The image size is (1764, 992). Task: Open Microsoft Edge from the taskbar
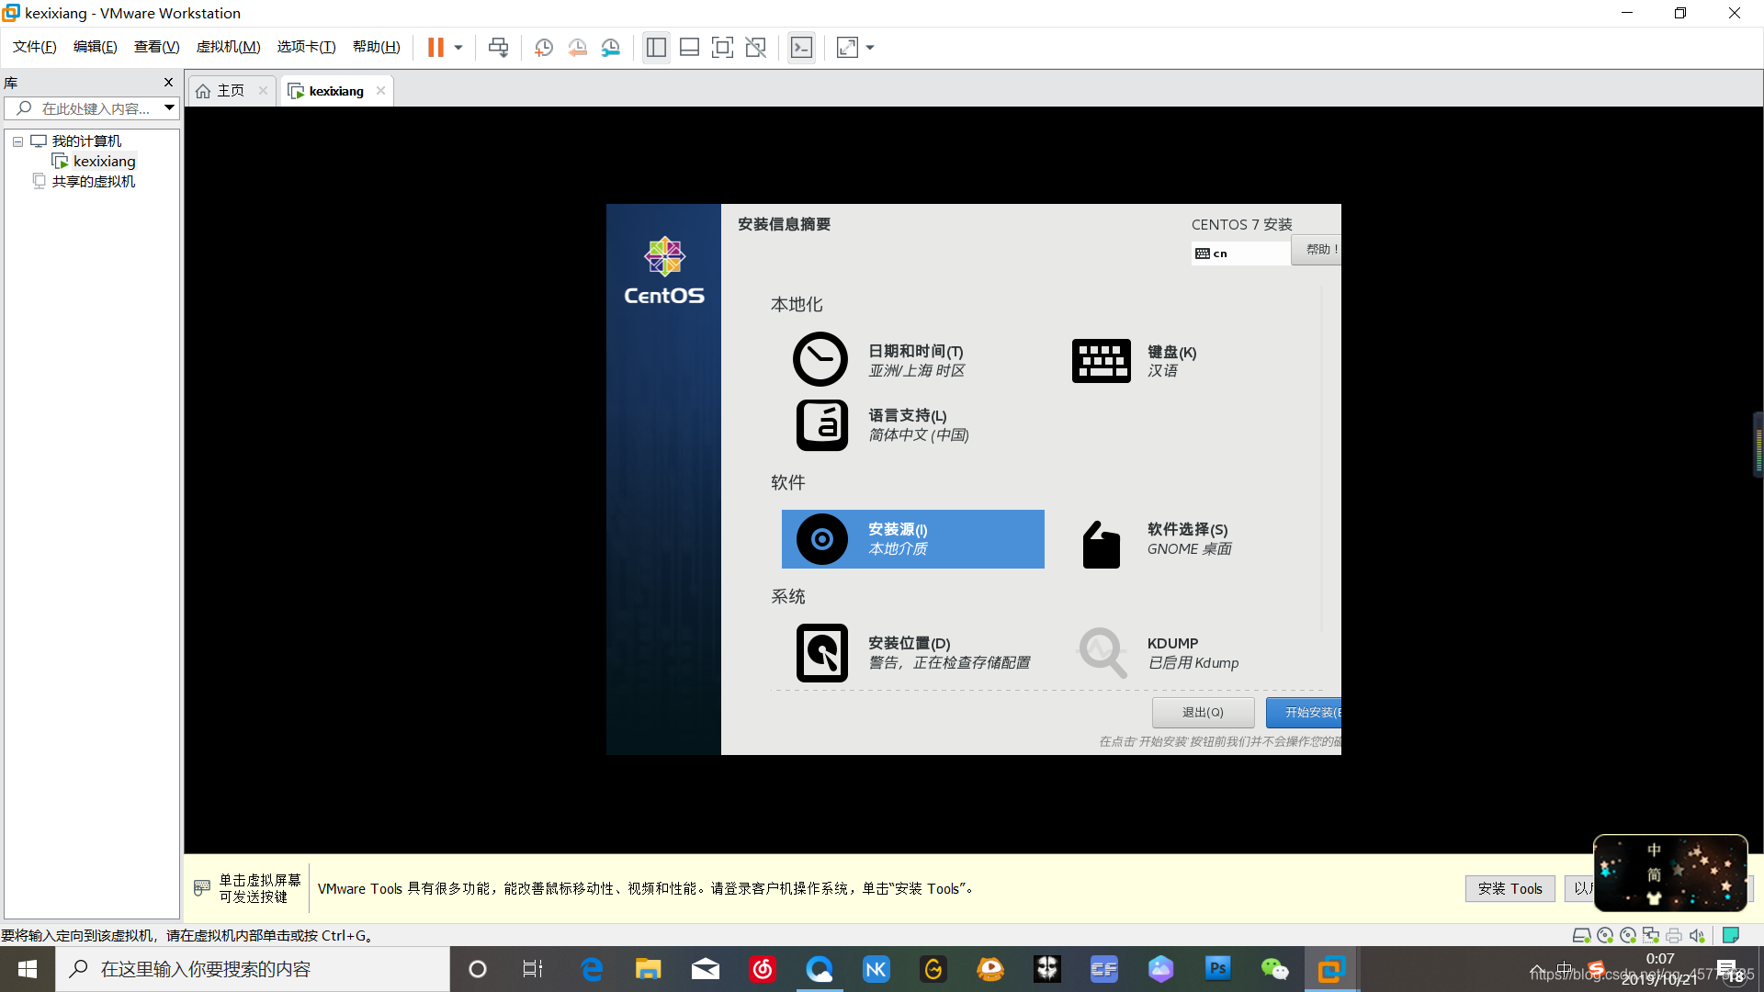[x=592, y=969]
